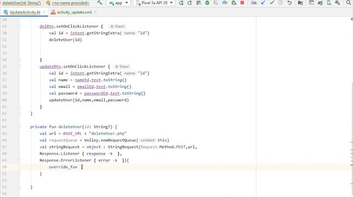This screenshot has height=198, width=353.
Task: Click updateBtn reference on line 35
Action: [50, 67]
